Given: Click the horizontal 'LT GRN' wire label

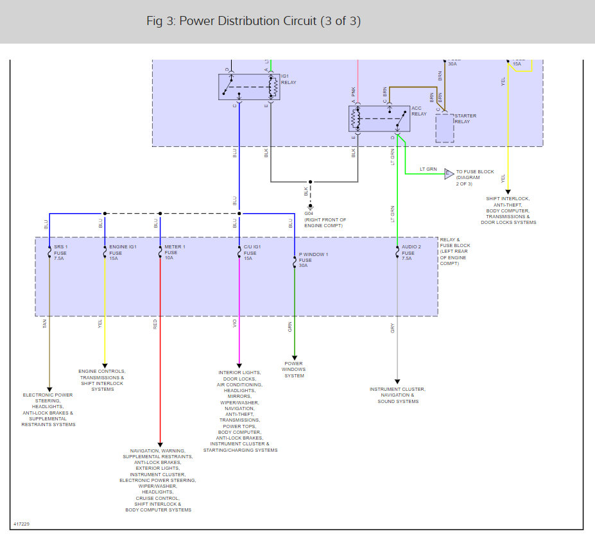Looking at the screenshot, I should [x=428, y=169].
